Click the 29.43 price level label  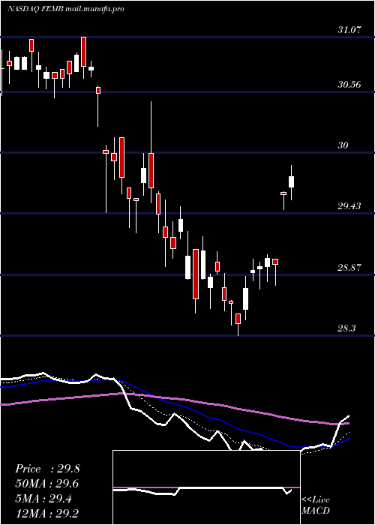pyautogui.click(x=349, y=206)
